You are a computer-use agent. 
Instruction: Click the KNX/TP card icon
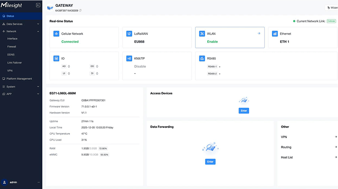(x=129, y=58)
